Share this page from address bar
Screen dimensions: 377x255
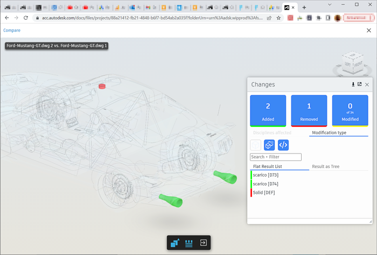[x=269, y=18]
